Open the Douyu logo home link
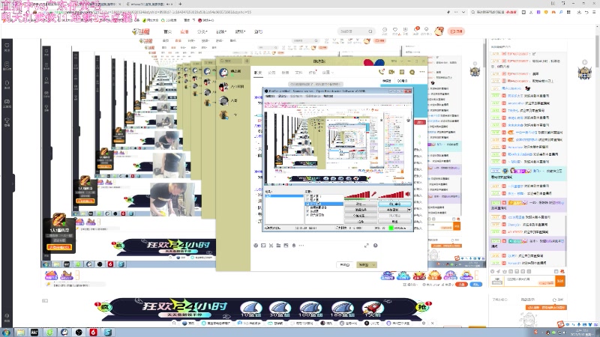This screenshot has width=600, height=337. [141, 31]
